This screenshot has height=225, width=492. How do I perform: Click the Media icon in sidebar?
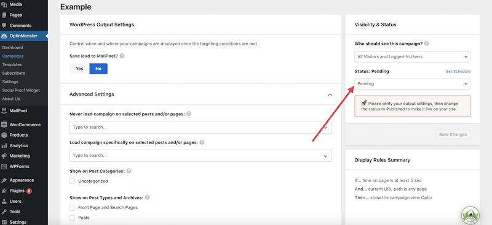(4, 4)
